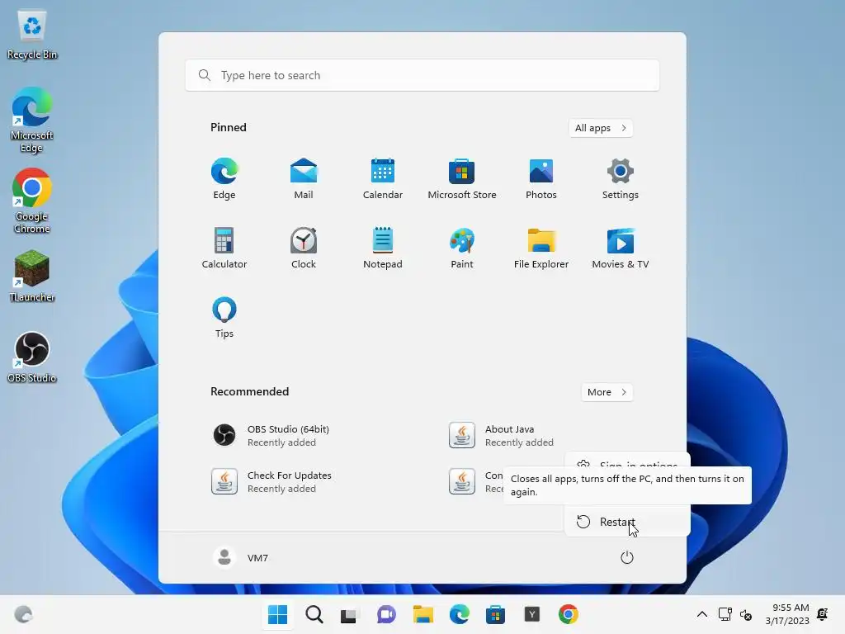Open weather widget on taskbar
This screenshot has width=845, height=634.
click(23, 614)
